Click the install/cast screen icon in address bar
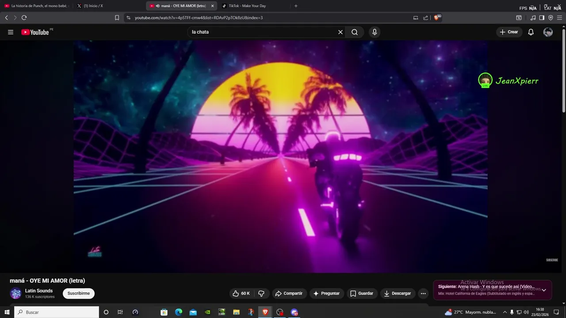 pos(416,18)
